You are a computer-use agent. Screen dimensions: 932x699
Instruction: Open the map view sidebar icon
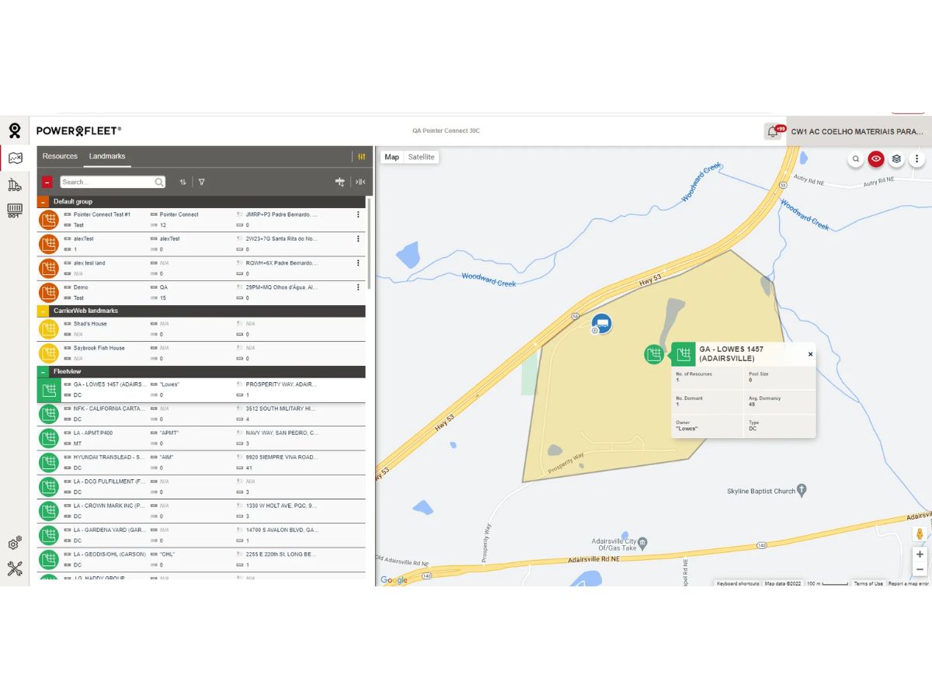pyautogui.click(x=15, y=158)
